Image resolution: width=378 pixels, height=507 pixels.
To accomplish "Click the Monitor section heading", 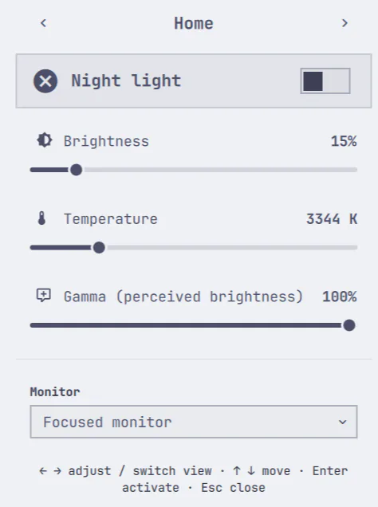I will coord(55,392).
